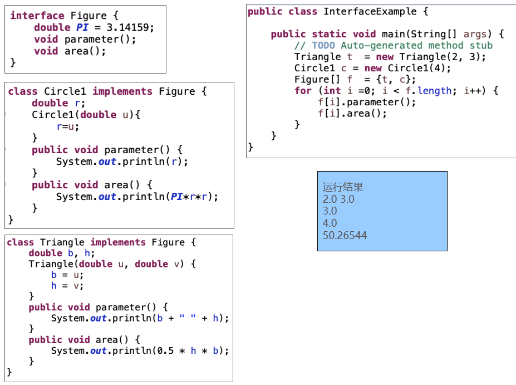Click public class InterfaceExample declaration
Screen dimensions: 516x385
click(338, 12)
